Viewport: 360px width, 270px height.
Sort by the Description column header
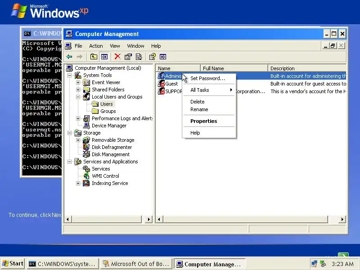(x=307, y=68)
